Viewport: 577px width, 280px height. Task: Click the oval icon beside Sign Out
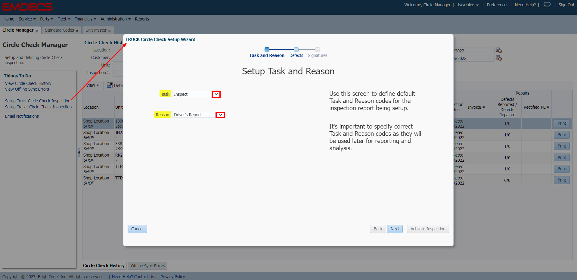(547, 4)
